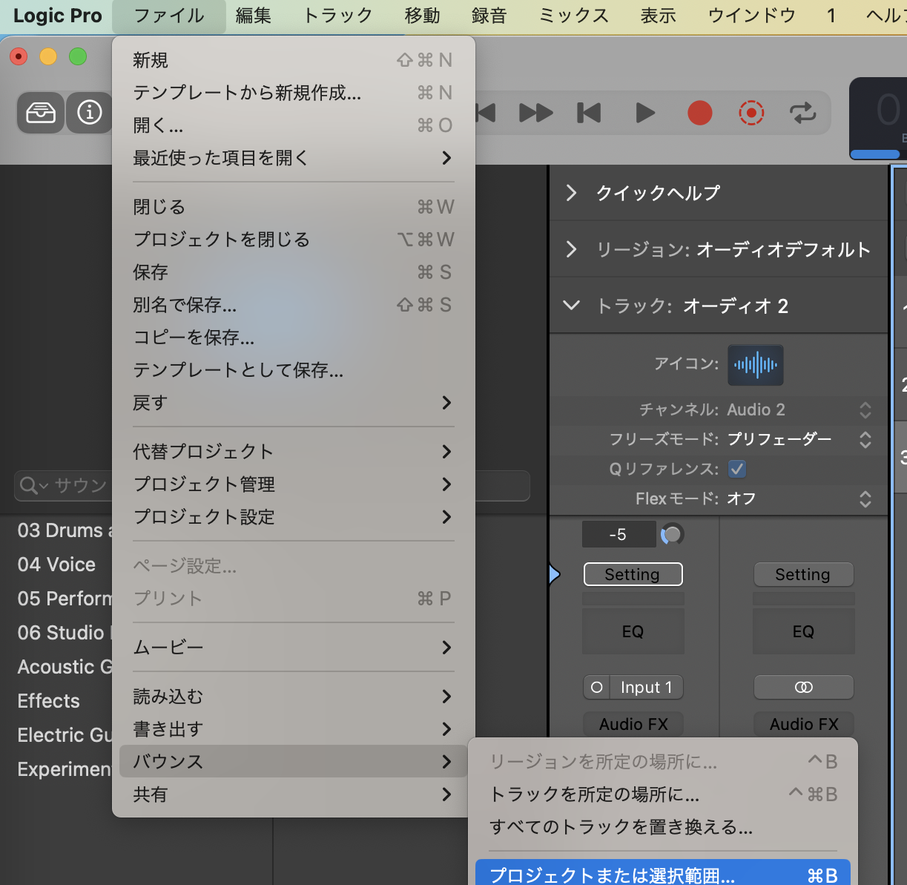Open the Library inbox icon button
Viewport: 907px width, 885px height.
pyautogui.click(x=41, y=113)
